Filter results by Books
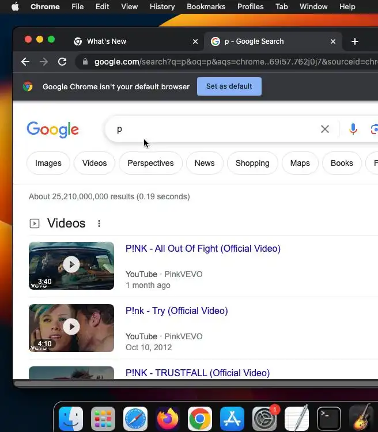 pos(342,163)
